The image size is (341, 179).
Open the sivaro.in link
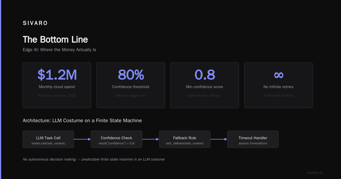315,172
